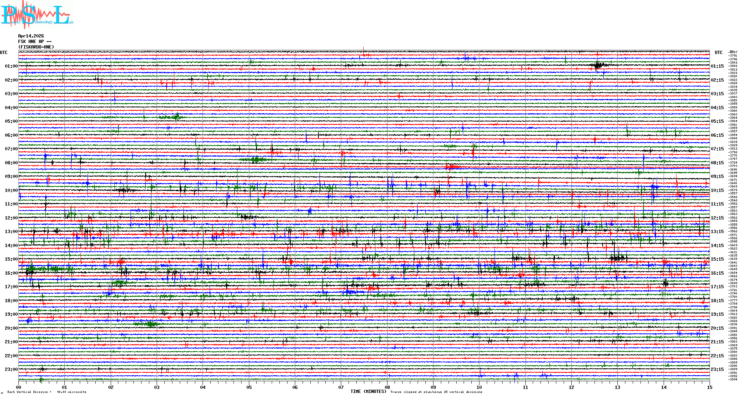Click the Traces clipped footnote text
The width and height of the screenshot is (739, 397).
pyautogui.click(x=436, y=392)
